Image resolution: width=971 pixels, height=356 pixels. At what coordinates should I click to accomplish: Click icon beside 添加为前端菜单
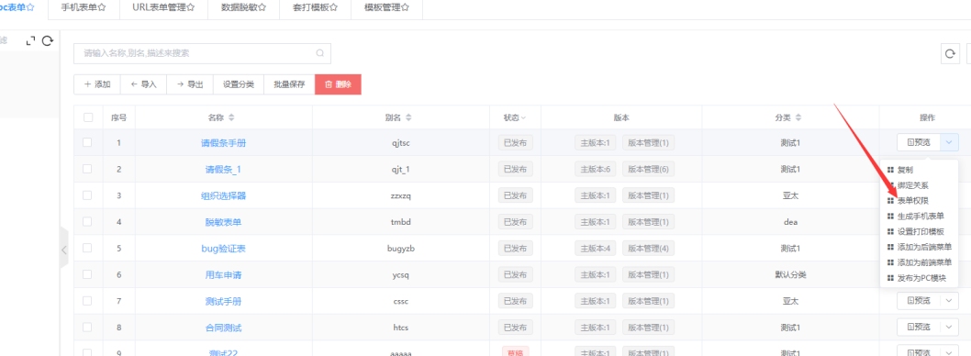(x=890, y=262)
